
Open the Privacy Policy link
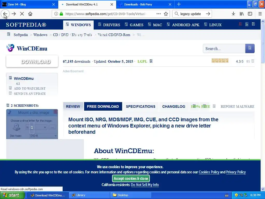click(x=236, y=172)
